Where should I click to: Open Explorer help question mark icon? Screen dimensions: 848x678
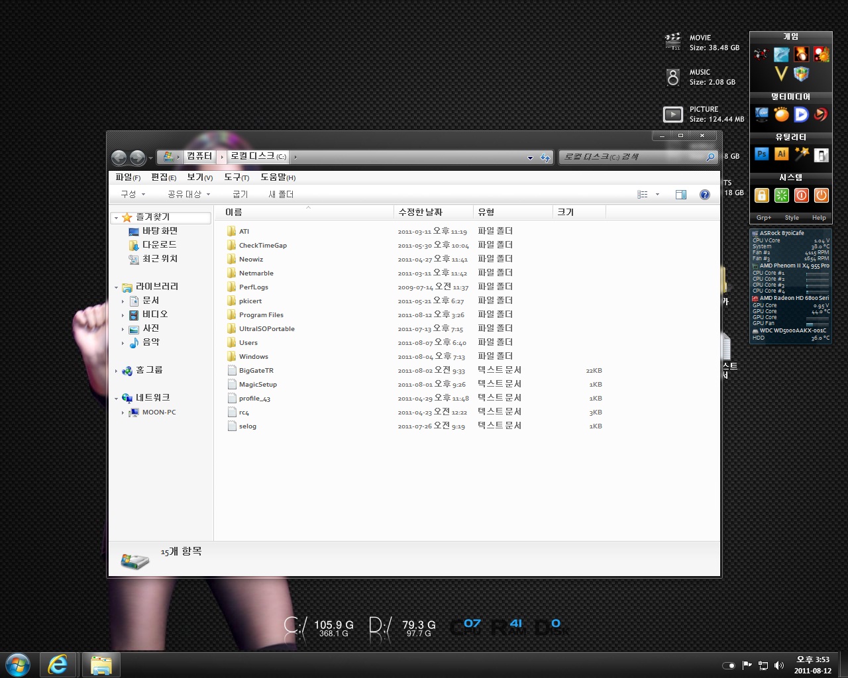(705, 195)
